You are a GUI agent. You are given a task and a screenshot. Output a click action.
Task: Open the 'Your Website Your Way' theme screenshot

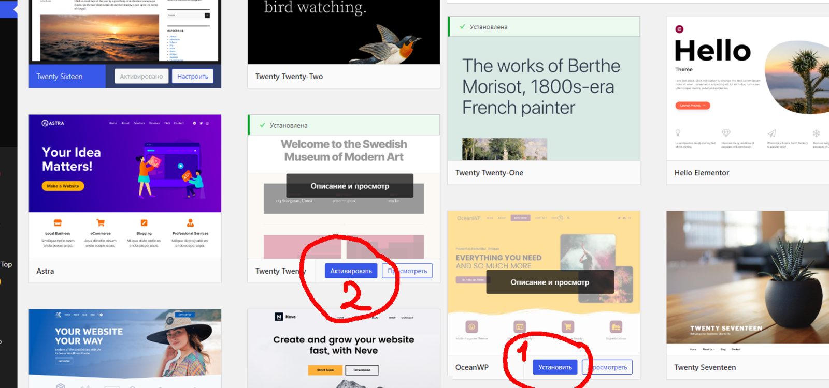point(125,349)
